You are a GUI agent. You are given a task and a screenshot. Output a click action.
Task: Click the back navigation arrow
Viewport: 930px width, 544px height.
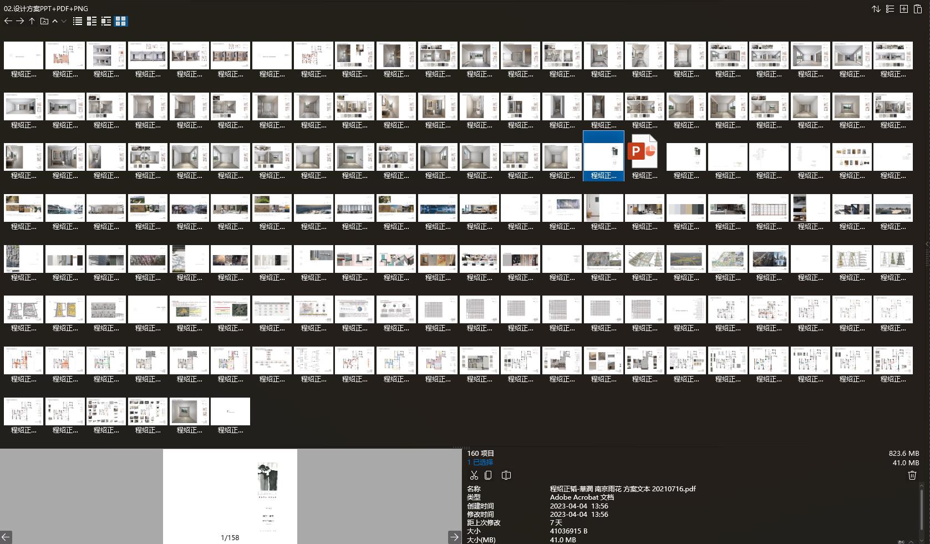pos(8,21)
